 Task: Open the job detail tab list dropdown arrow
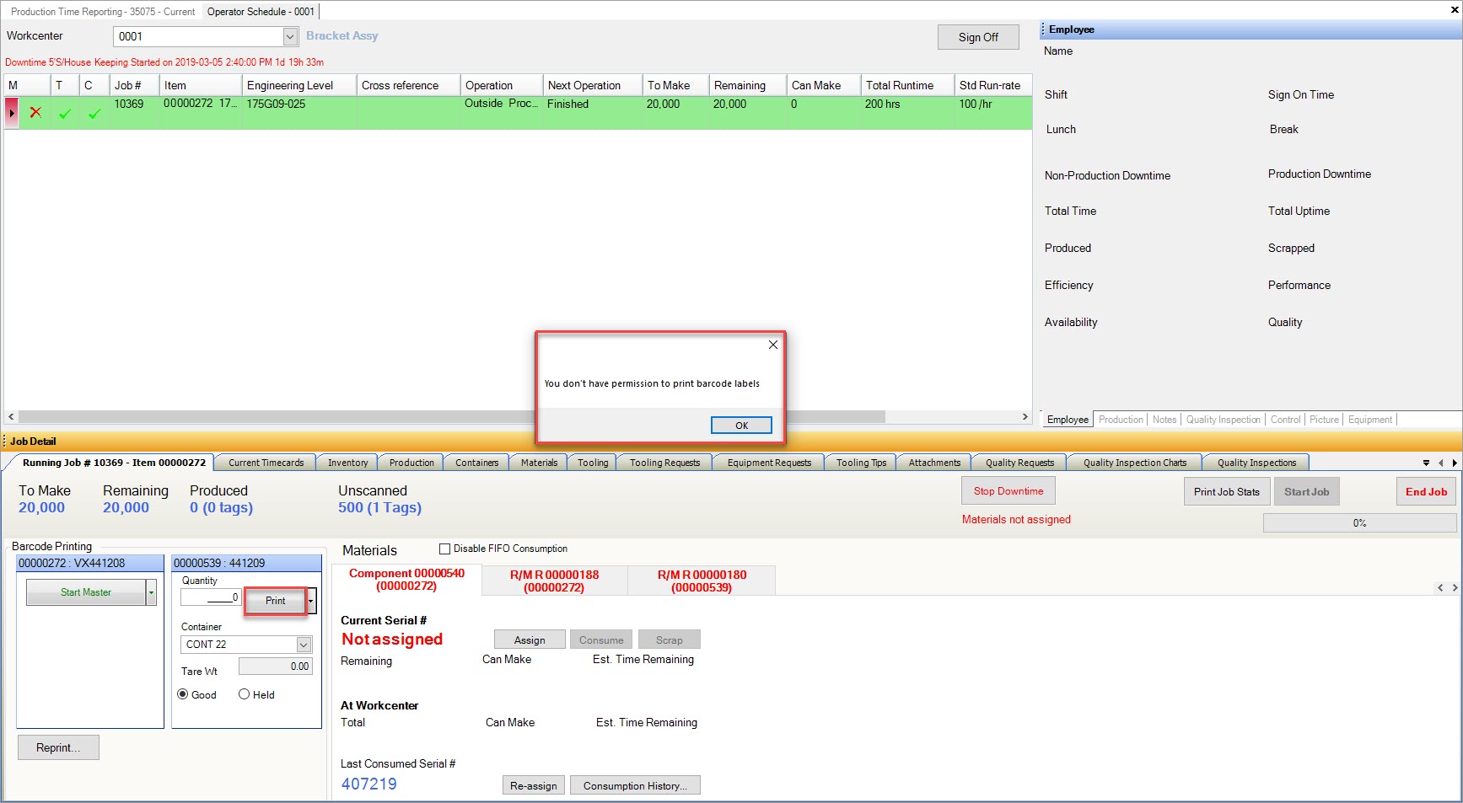1426,463
